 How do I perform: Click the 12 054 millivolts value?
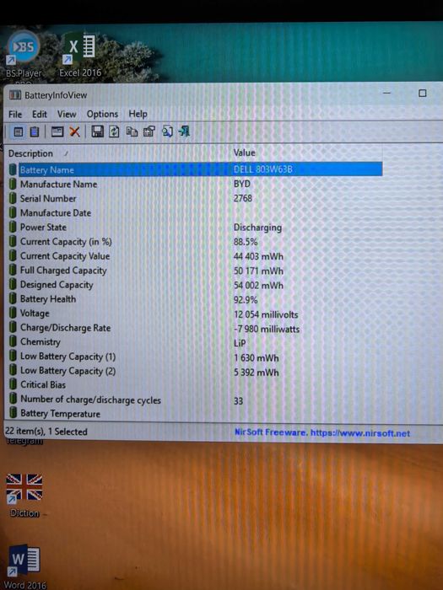[x=266, y=314]
